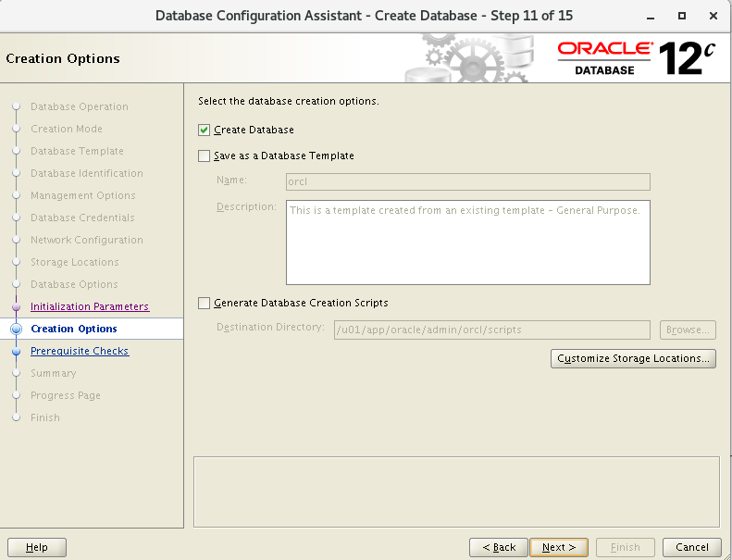Click the Database Template step label
Screen dimensions: 732x560
pos(77,151)
